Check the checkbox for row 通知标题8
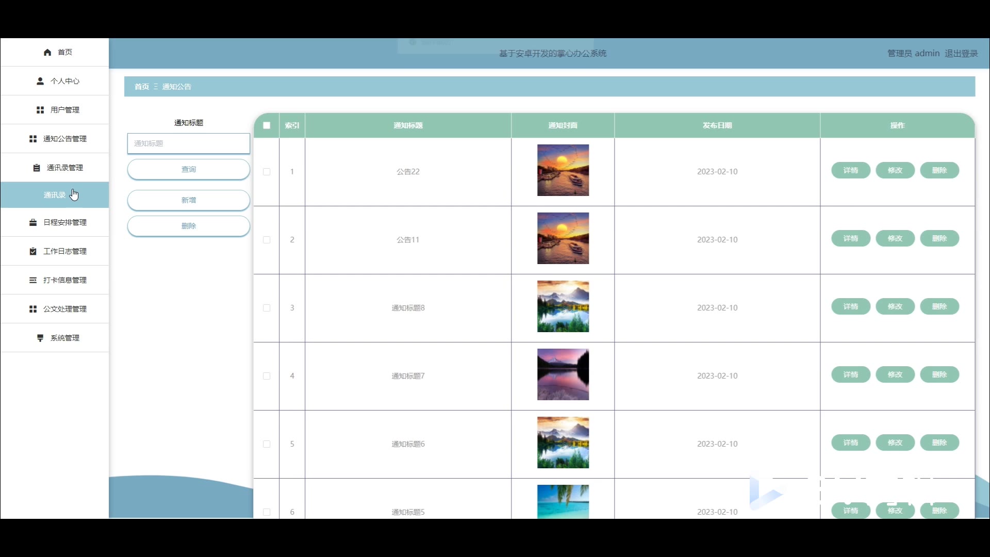The width and height of the screenshot is (990, 557). coord(267,308)
